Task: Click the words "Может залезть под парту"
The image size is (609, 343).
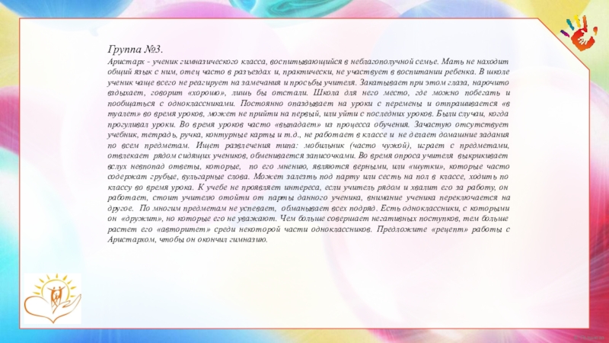Action: (x=307, y=177)
